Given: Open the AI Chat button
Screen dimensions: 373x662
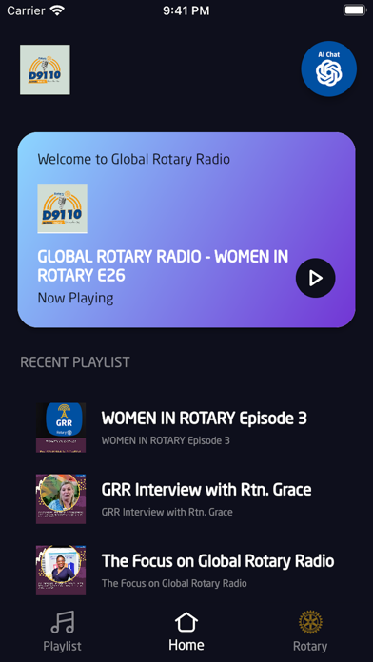Looking at the screenshot, I should click(328, 68).
